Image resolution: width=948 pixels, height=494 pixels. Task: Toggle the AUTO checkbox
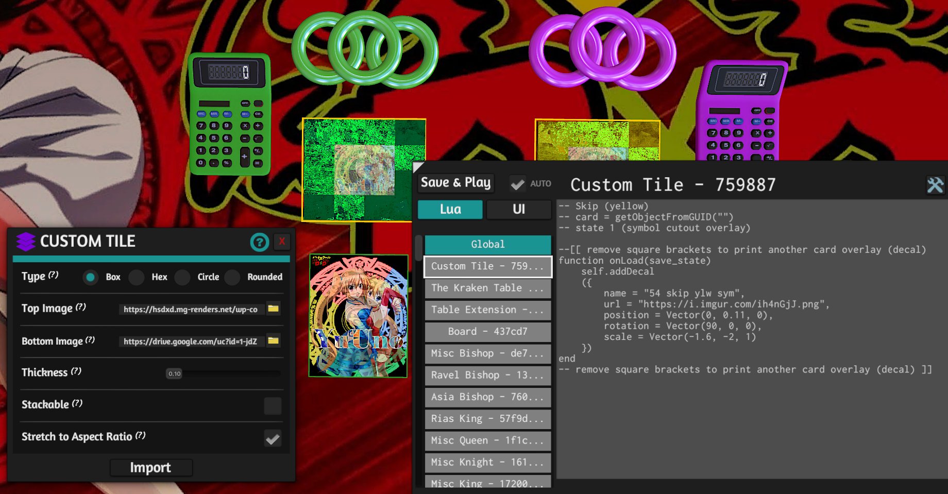coord(517,183)
